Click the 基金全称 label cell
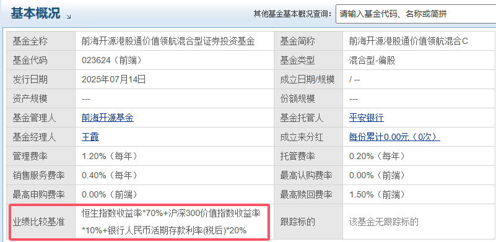 point(41,41)
